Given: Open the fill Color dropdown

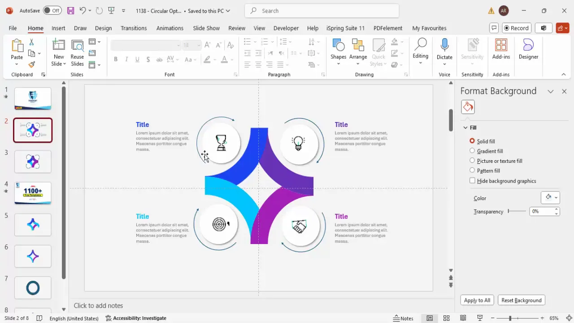Looking at the screenshot, I should (550, 197).
